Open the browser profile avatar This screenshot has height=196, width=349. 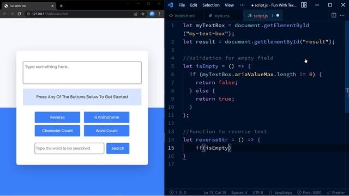point(152,14)
